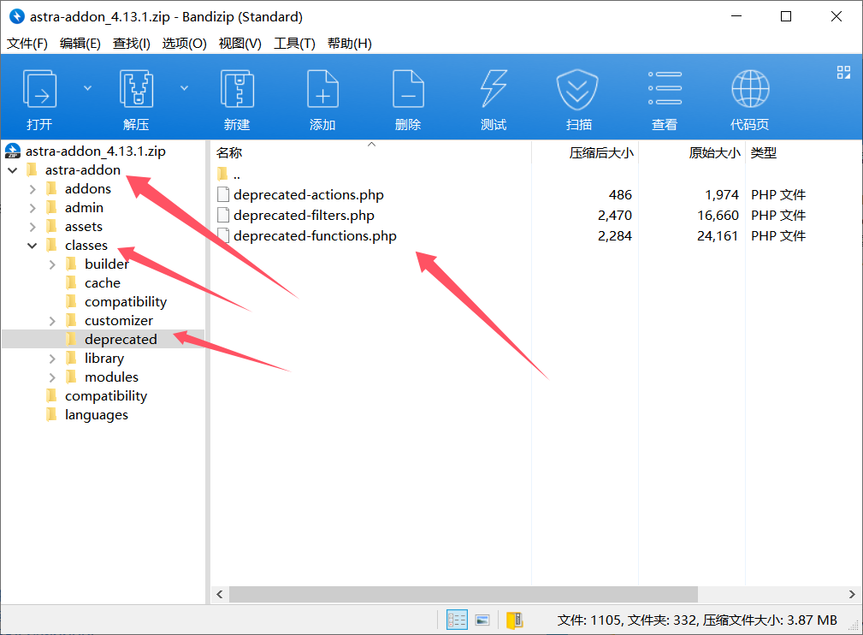
Task: Open the dropdown arrow next to 解压
Action: 185,88
